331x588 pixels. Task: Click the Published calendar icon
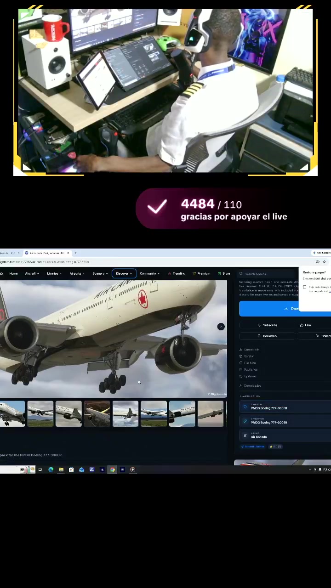pyautogui.click(x=241, y=370)
